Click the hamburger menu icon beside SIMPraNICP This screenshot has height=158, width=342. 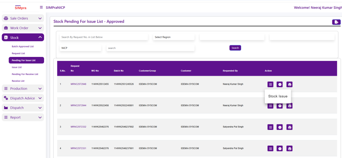[x=41, y=7]
